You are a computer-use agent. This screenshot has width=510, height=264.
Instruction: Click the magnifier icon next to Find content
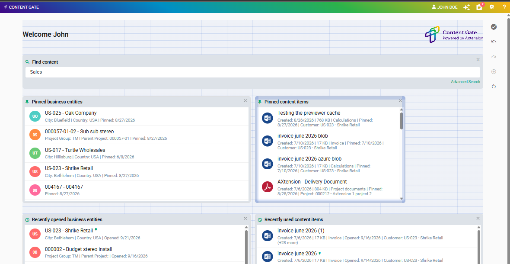click(27, 62)
